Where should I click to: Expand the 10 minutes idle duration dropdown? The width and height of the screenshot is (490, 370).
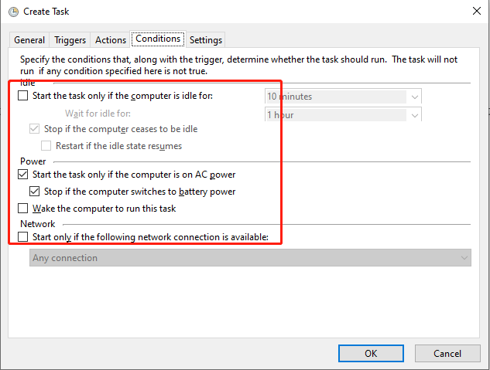pyautogui.click(x=415, y=97)
